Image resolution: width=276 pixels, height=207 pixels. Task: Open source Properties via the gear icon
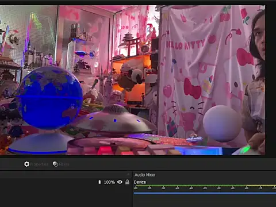point(26,164)
